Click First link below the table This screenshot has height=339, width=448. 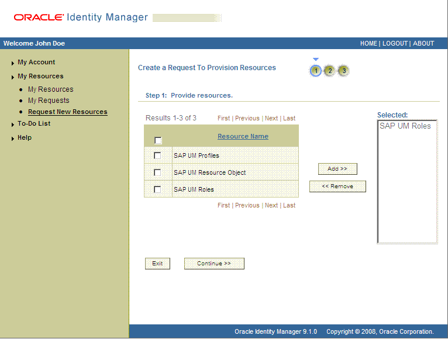[223, 205]
